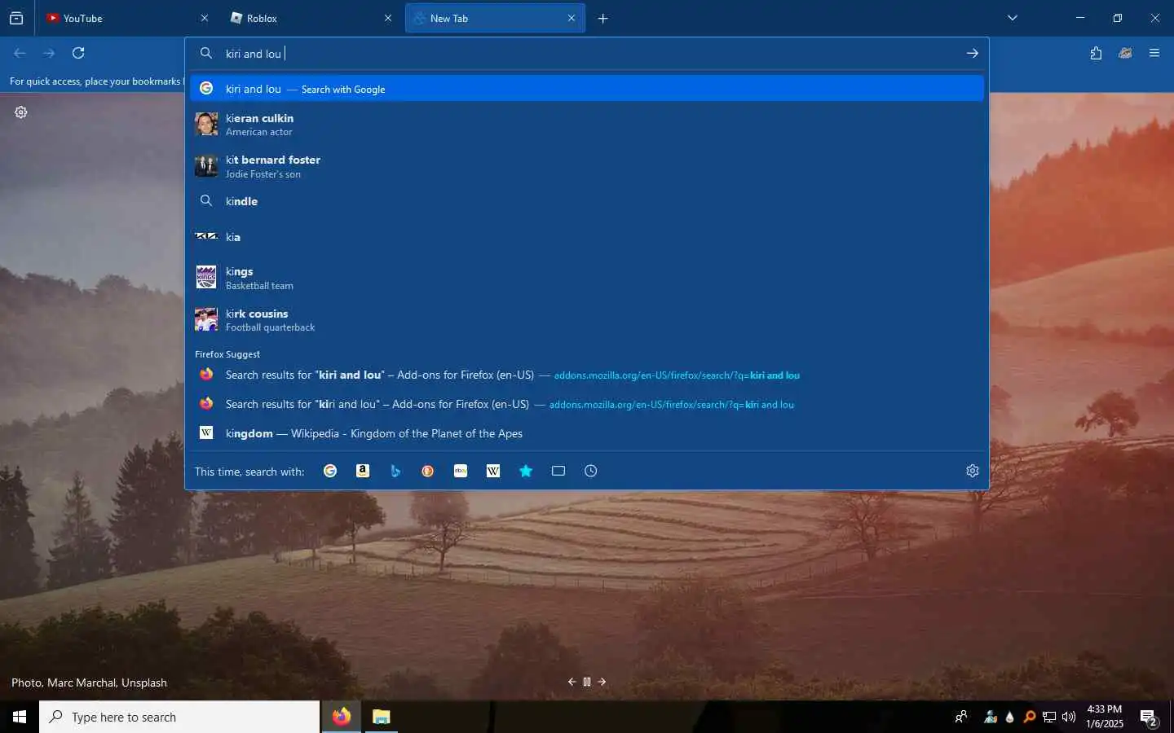The height and width of the screenshot is (733, 1174).
Task: Open the clock showing 4:33 PM
Action: (1104, 717)
